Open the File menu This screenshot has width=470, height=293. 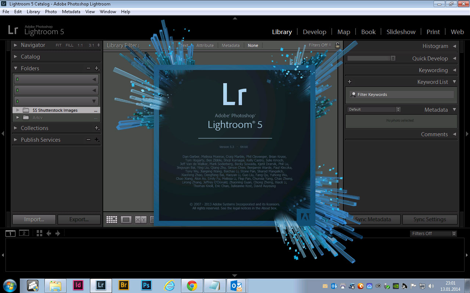pos(6,12)
